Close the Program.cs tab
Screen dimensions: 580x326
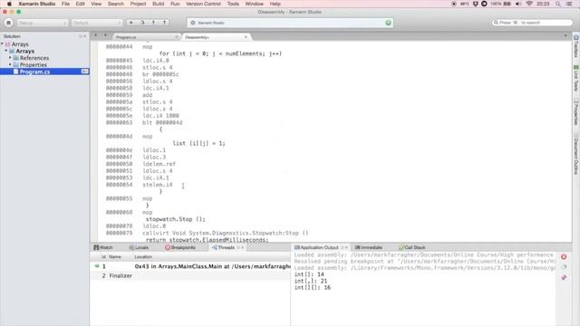(176, 37)
